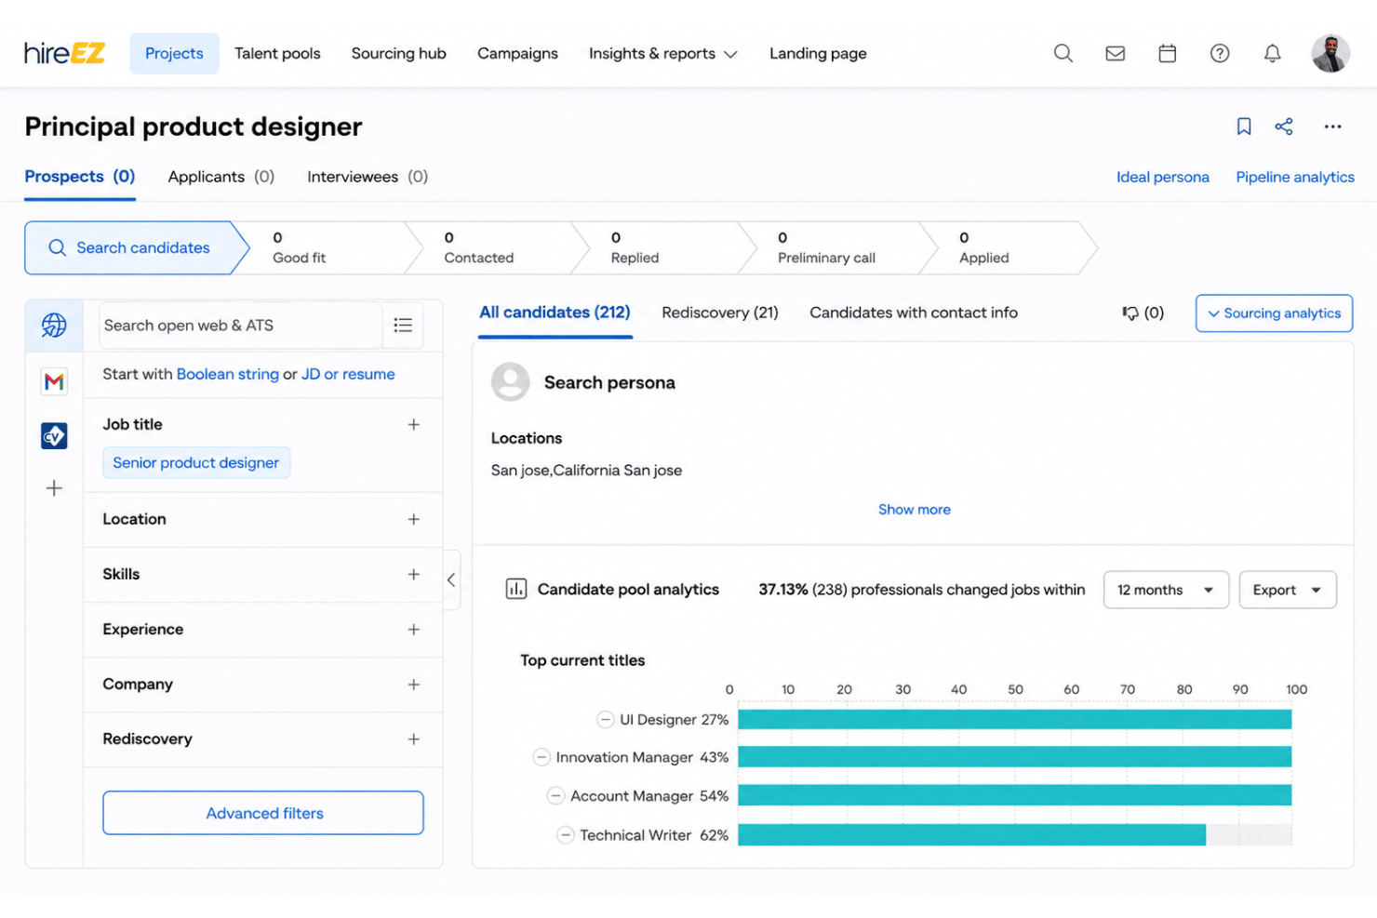
Task: Expand the Skills filter
Action: click(413, 574)
